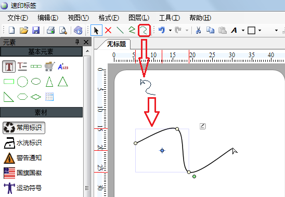Click the green control point near curve
Screen dimensions: 285x197
point(194,176)
